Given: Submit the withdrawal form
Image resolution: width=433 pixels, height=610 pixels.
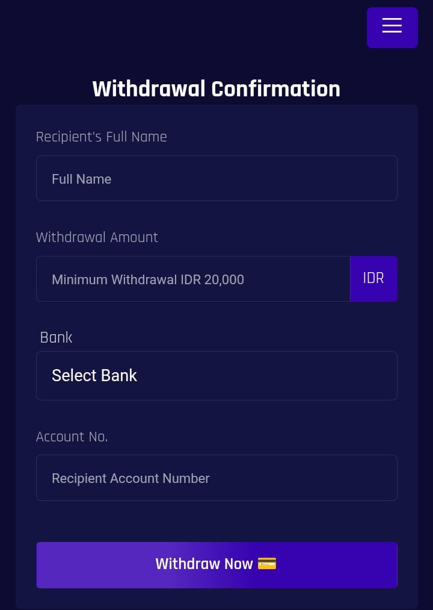Looking at the screenshot, I should tap(216, 565).
